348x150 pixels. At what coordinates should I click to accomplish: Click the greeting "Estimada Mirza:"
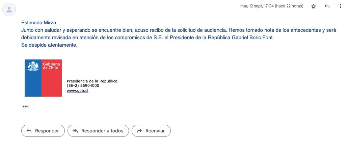(x=39, y=23)
